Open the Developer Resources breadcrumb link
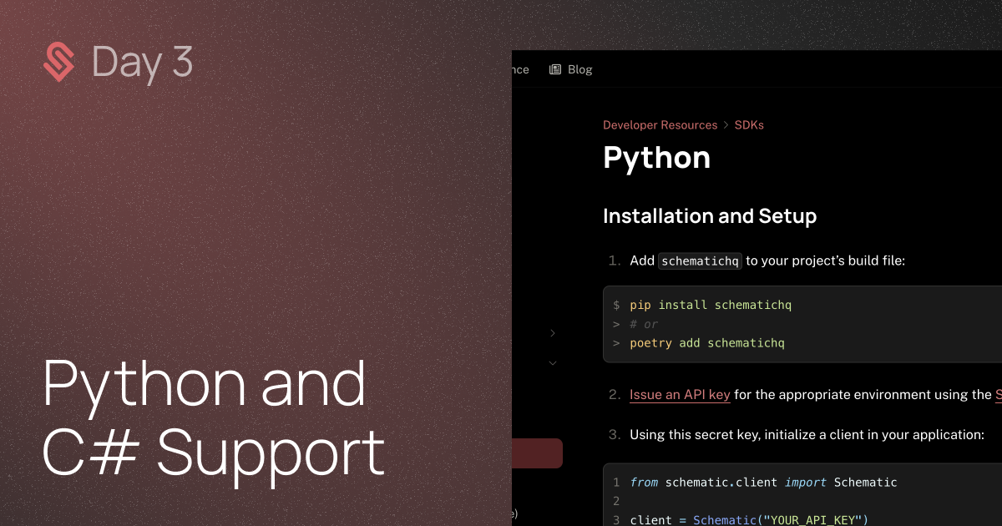Viewport: 1002px width, 526px height. (660, 124)
